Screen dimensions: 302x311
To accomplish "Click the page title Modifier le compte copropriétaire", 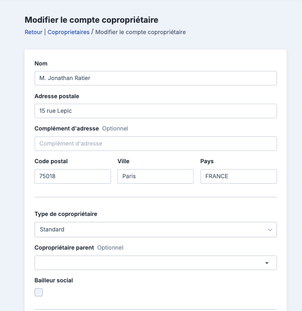I will coord(91,20).
